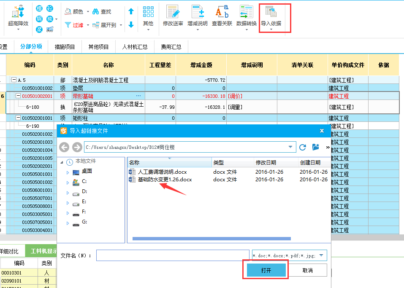This screenshot has width=404, height=288.
Task: Open the file type filter dropdown
Action: (322, 256)
